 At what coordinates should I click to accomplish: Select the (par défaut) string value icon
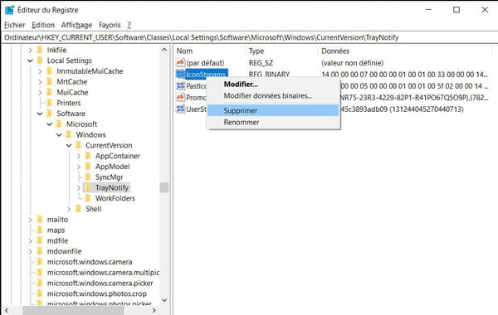click(x=180, y=62)
